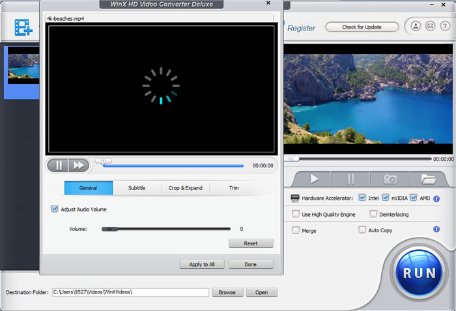The image size is (456, 311).
Task: Disable Intel hardware acceleration
Action: (x=362, y=198)
